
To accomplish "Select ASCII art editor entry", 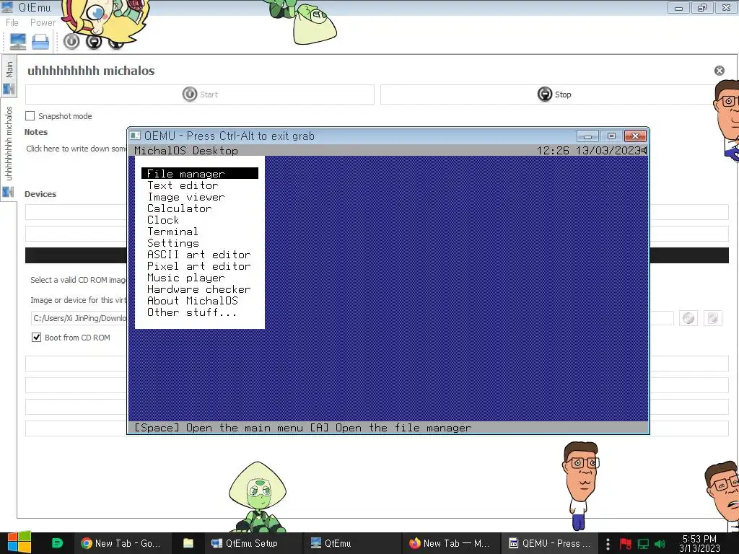I will point(199,255).
